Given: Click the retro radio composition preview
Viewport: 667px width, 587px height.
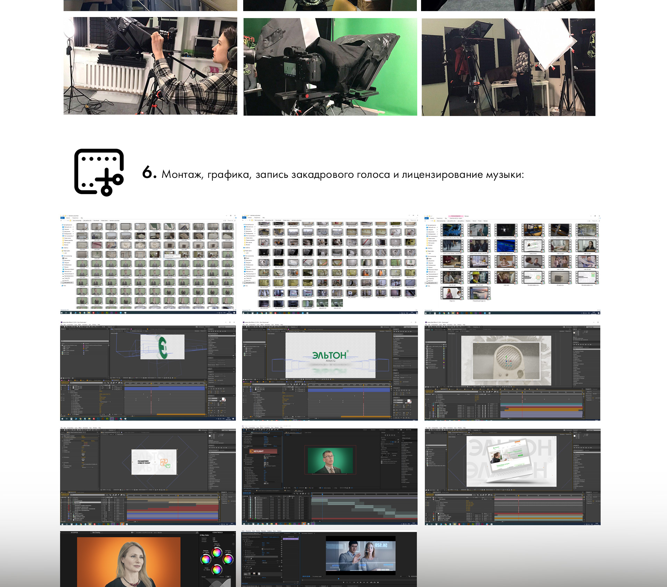Looking at the screenshot, I should (506, 360).
